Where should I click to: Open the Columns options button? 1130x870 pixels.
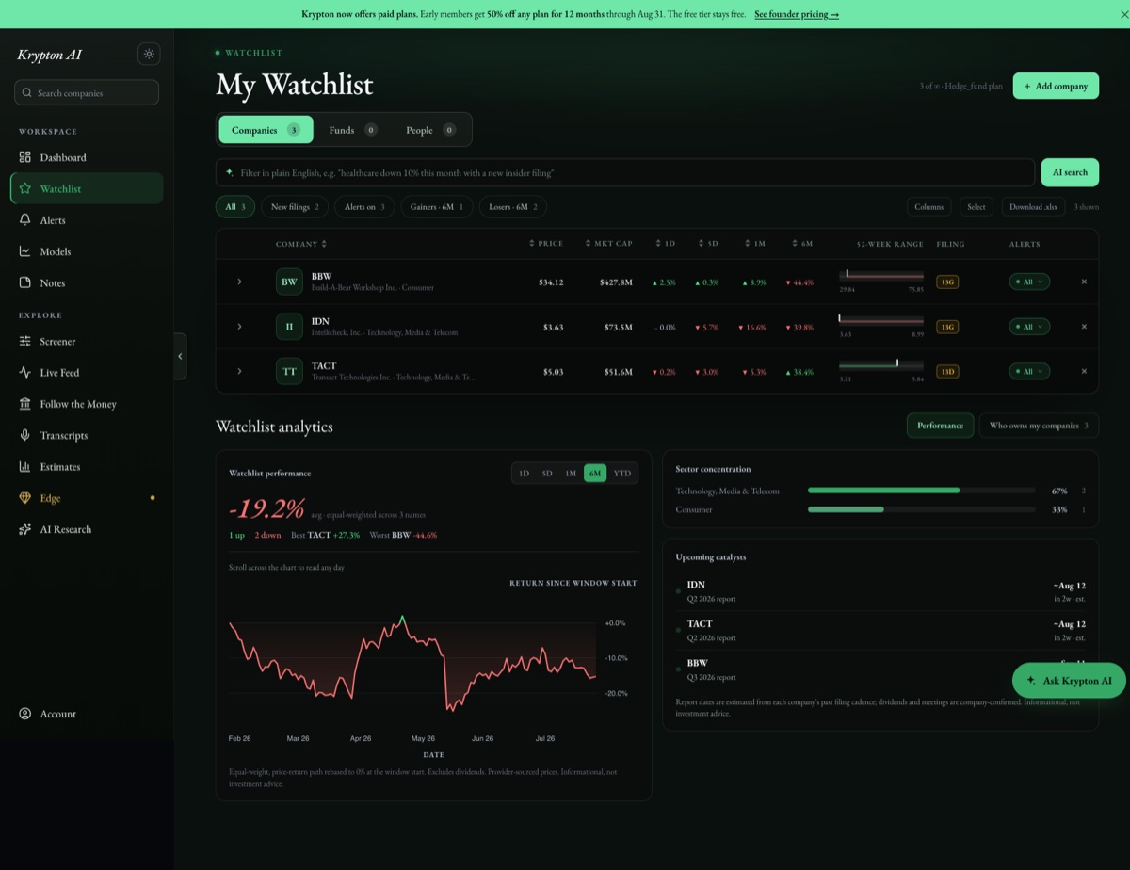click(x=929, y=207)
